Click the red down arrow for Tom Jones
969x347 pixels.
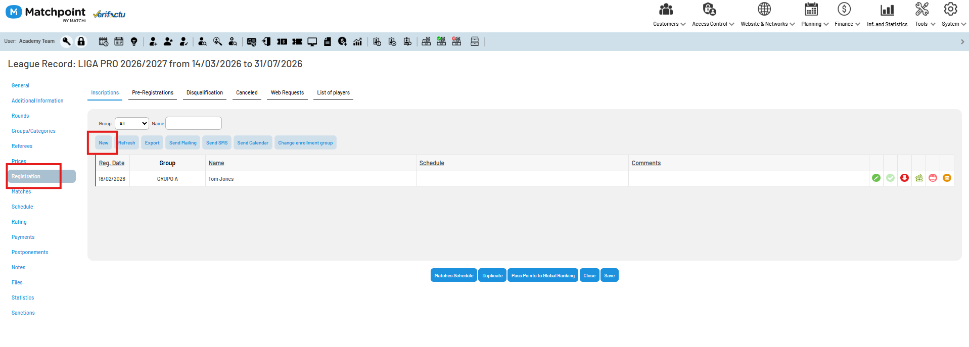905,178
